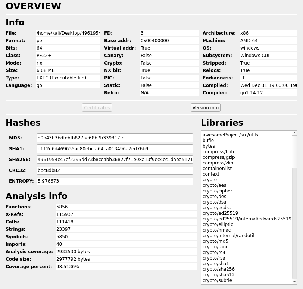Viewport: 303px width, 289px height.
Task: Select the SHA256 hash text box
Action: [x=115, y=160]
